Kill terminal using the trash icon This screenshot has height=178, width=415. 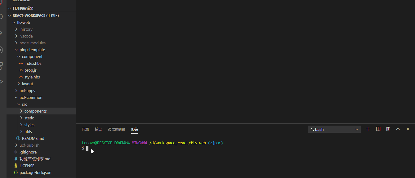[388, 129]
